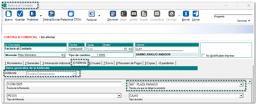The width and height of the screenshot is (257, 105).
Task: Click the Devolver icon
Action: click(x=113, y=14)
